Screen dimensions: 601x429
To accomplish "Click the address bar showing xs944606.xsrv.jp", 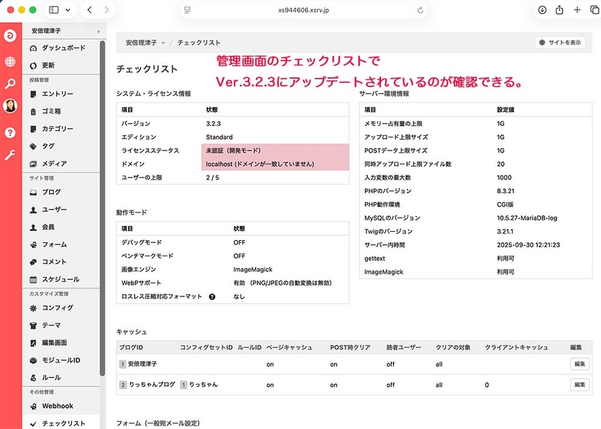I will [x=301, y=10].
